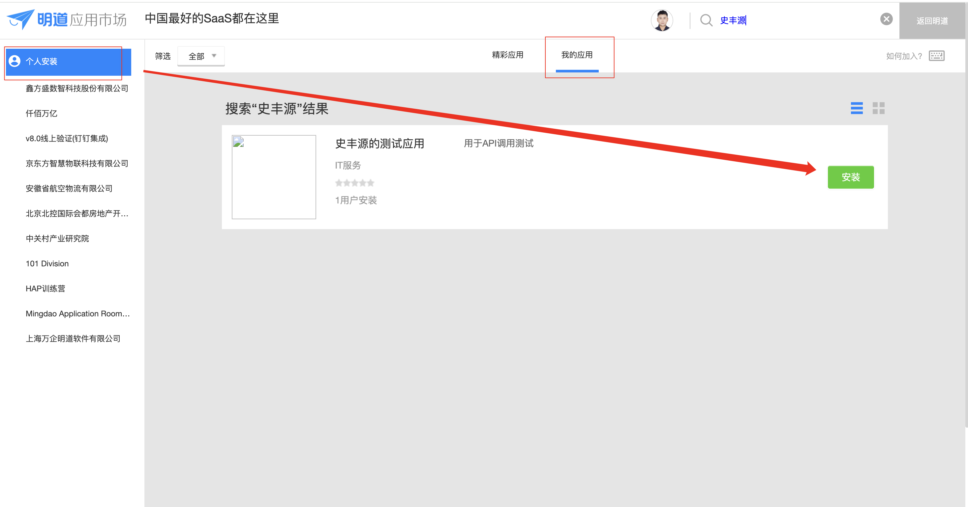Click the keyboard icon beside 如何加入

coord(936,56)
